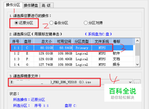The width and height of the screenshot is (149, 109).
Task: Browse for image file with ... button
Action: point(137,82)
